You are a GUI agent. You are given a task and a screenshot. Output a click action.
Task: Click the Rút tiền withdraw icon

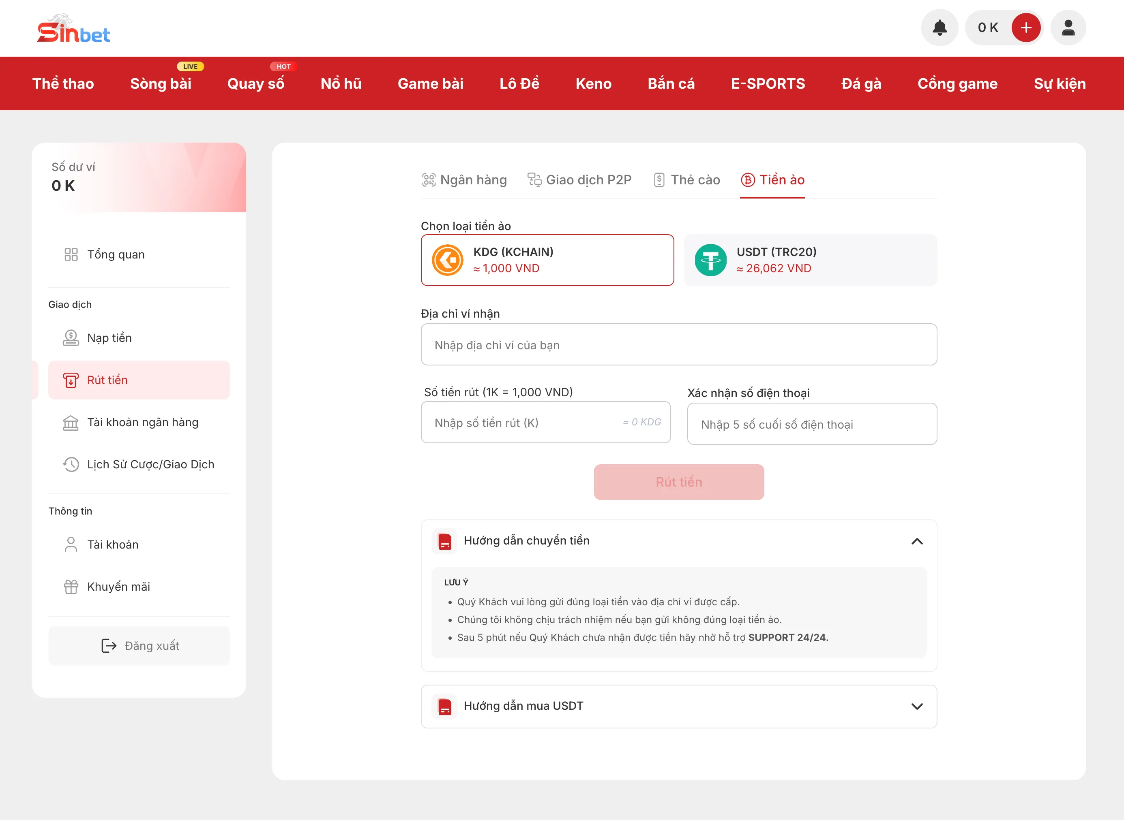71,380
